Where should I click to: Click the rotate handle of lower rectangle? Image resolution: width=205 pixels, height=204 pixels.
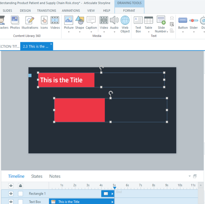[111, 93]
